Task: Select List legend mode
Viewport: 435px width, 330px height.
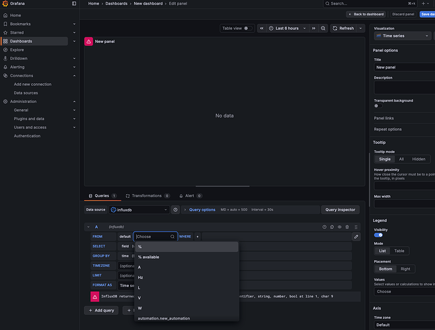Action: pos(382,251)
